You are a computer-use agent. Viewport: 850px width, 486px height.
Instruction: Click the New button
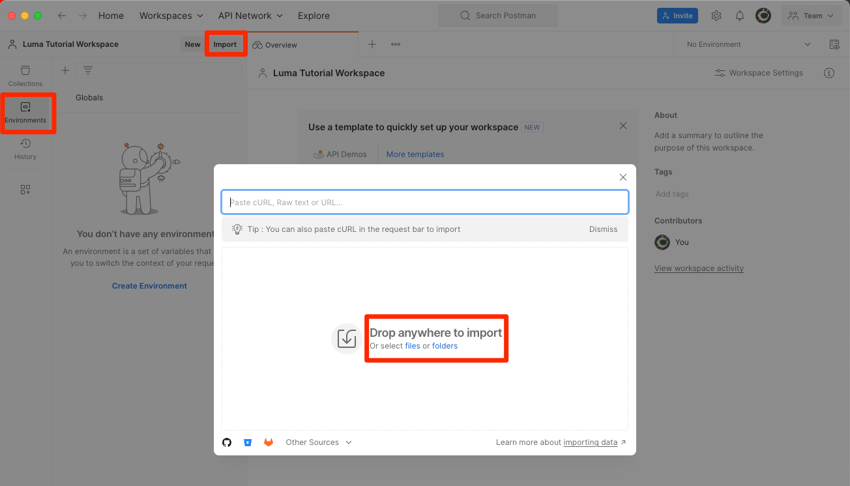click(x=192, y=44)
